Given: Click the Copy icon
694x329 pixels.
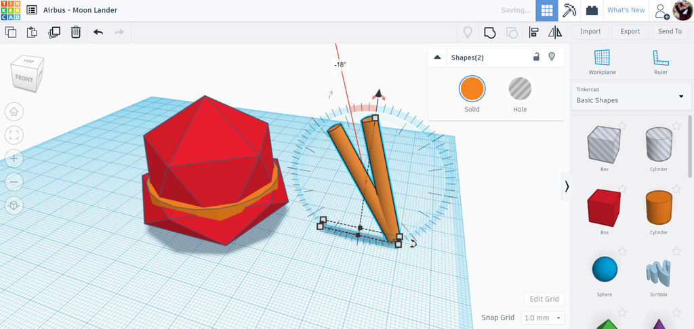Looking at the screenshot, I should [11, 32].
